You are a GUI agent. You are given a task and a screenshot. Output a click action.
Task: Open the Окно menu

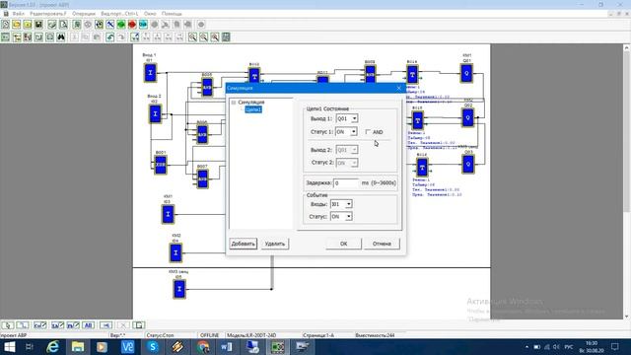(x=150, y=14)
